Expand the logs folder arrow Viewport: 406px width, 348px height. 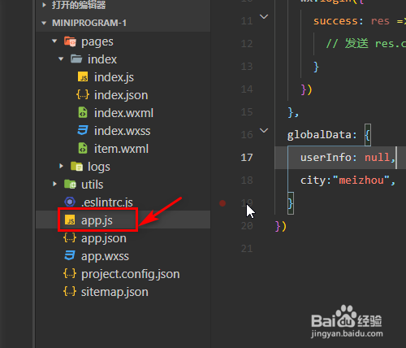(x=61, y=166)
